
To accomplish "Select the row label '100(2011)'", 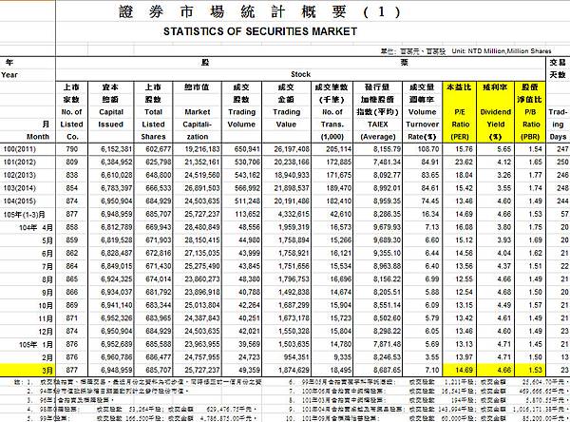I will coord(20,149).
